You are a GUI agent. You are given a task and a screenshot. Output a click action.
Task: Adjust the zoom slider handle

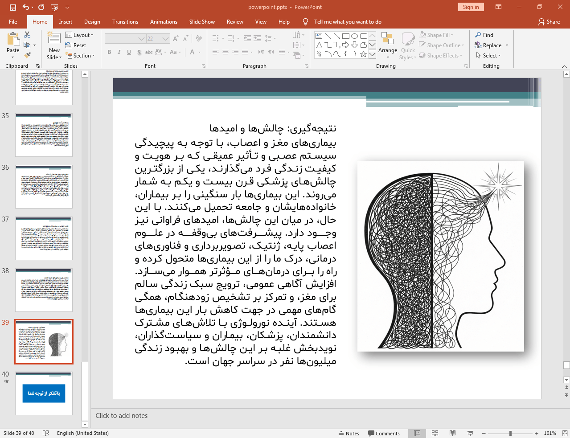click(510, 433)
